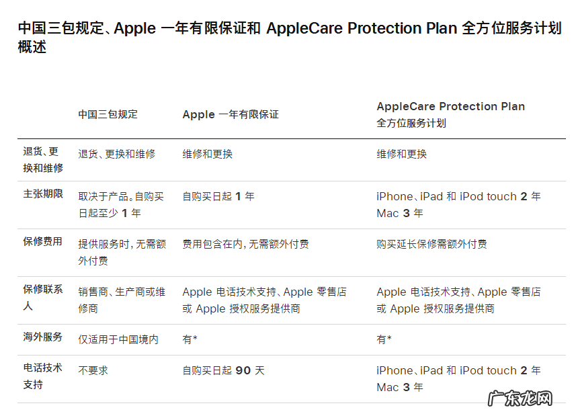Select the 保修费用 row label

coord(43,242)
